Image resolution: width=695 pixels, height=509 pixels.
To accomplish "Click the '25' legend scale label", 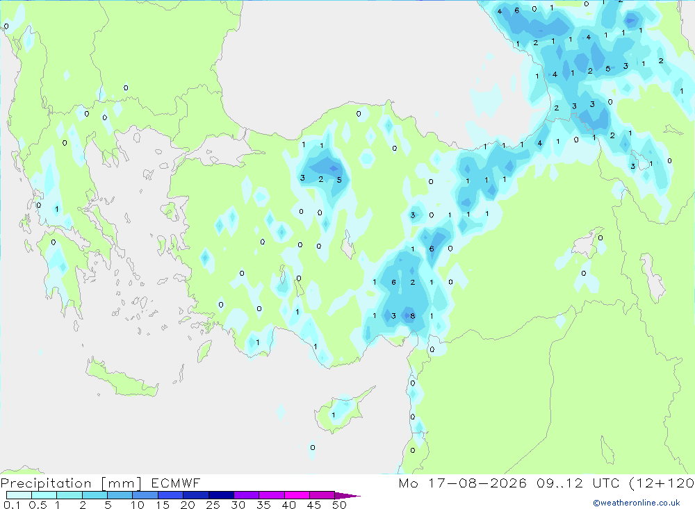I will click(213, 505).
